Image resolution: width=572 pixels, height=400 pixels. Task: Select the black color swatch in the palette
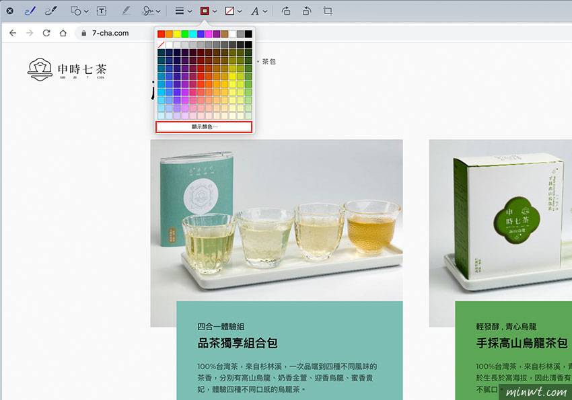[x=249, y=32]
